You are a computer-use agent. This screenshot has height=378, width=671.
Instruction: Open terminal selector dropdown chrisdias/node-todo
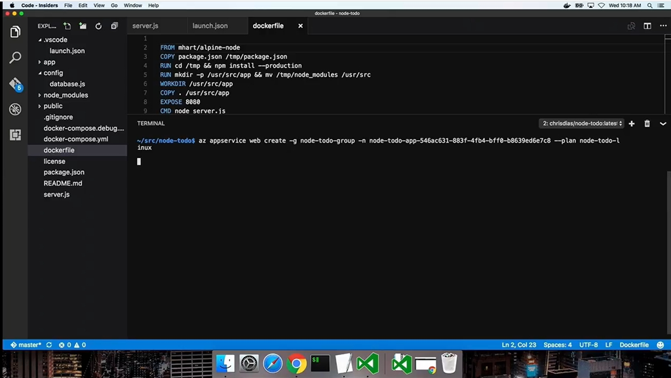pos(581,123)
